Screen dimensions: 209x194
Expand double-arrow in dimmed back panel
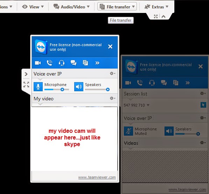(x=187, y=83)
